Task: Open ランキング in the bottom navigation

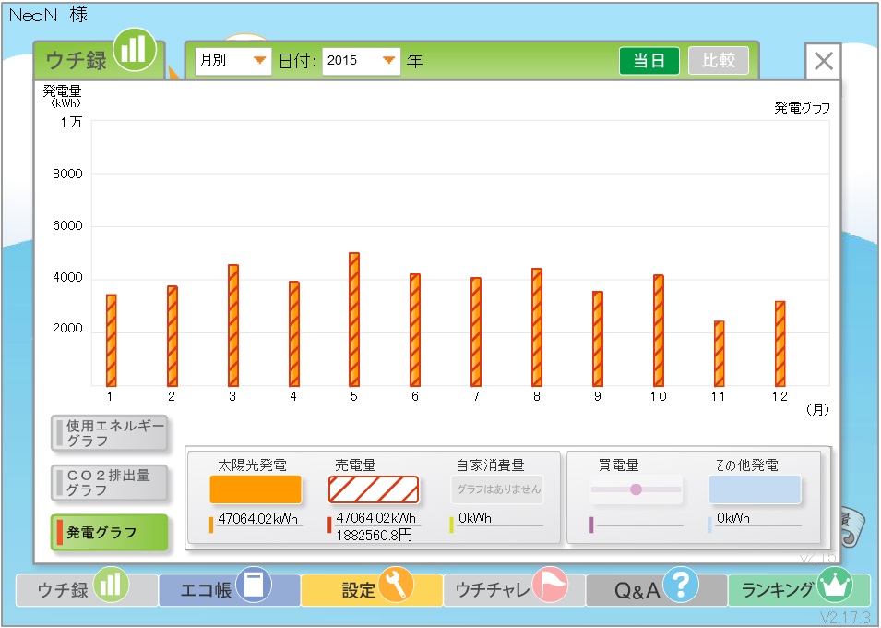Action: click(799, 590)
